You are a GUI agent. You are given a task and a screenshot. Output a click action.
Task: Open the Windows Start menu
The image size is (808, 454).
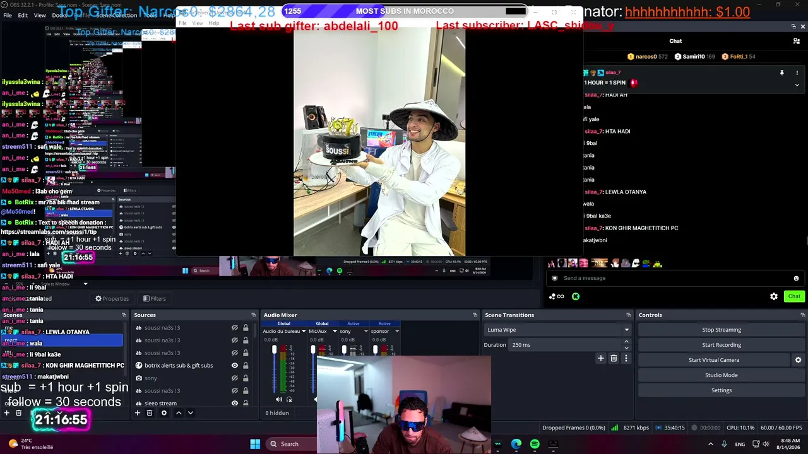click(x=255, y=444)
